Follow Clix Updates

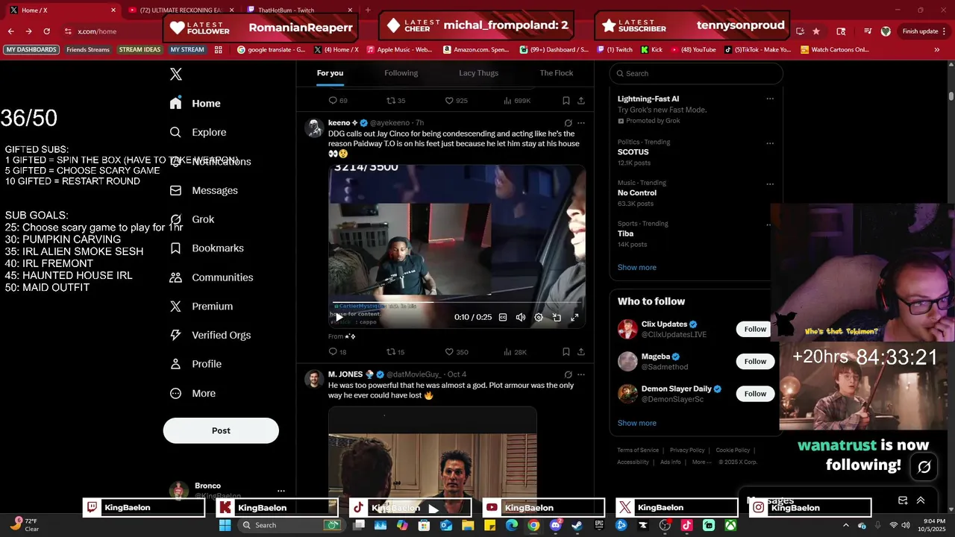tap(755, 329)
